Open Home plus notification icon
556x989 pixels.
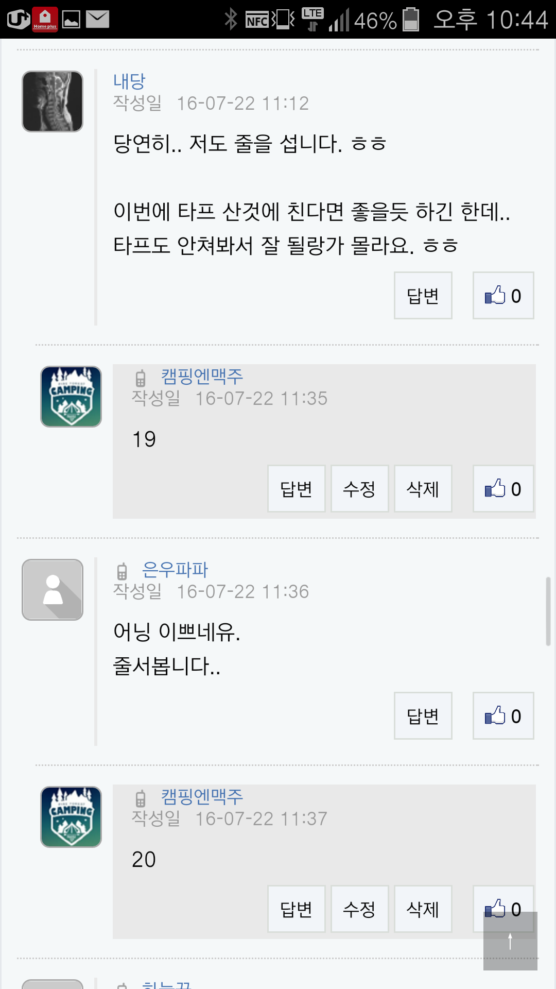[45, 20]
